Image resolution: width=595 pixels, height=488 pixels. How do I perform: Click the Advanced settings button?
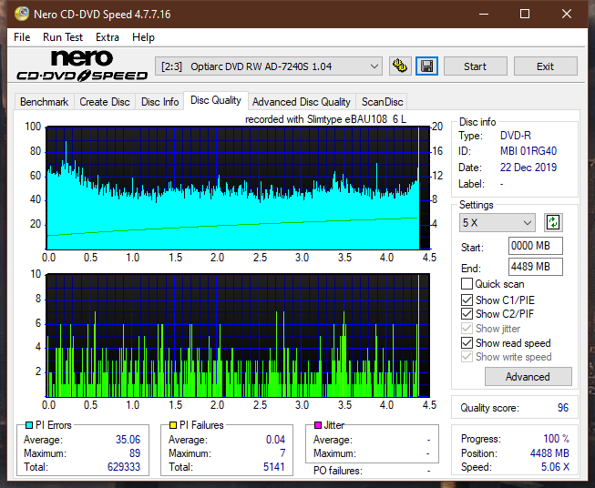(528, 377)
